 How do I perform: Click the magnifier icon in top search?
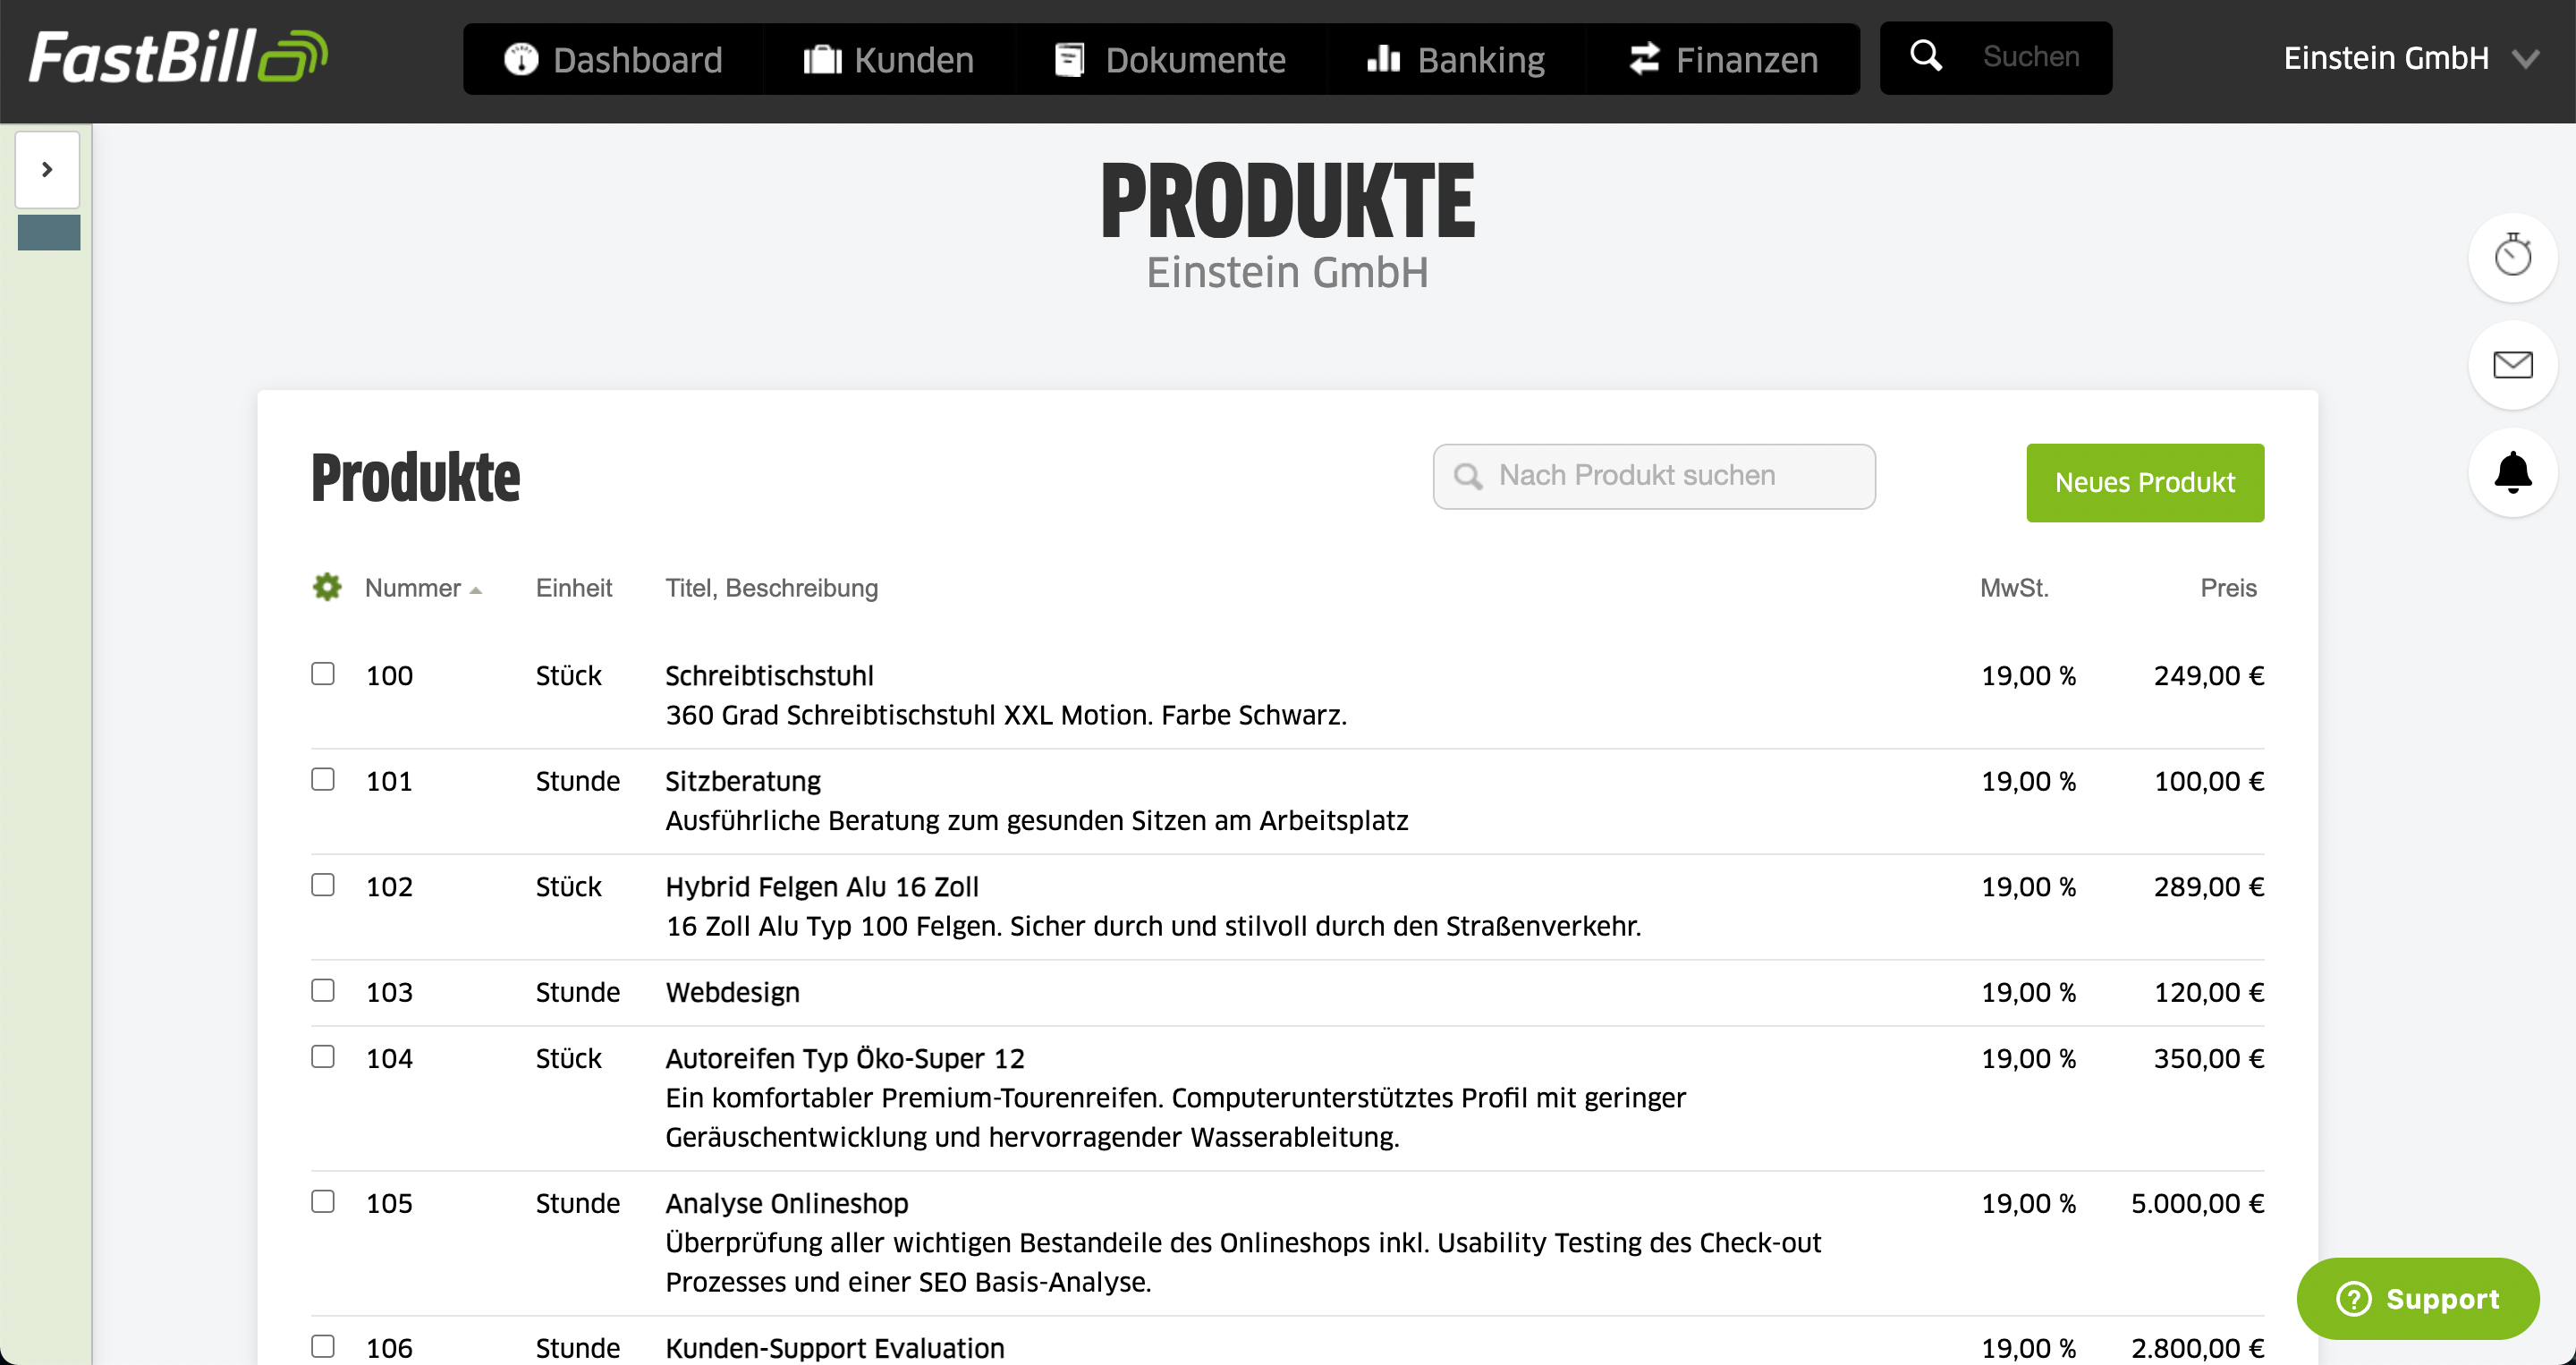click(1925, 56)
